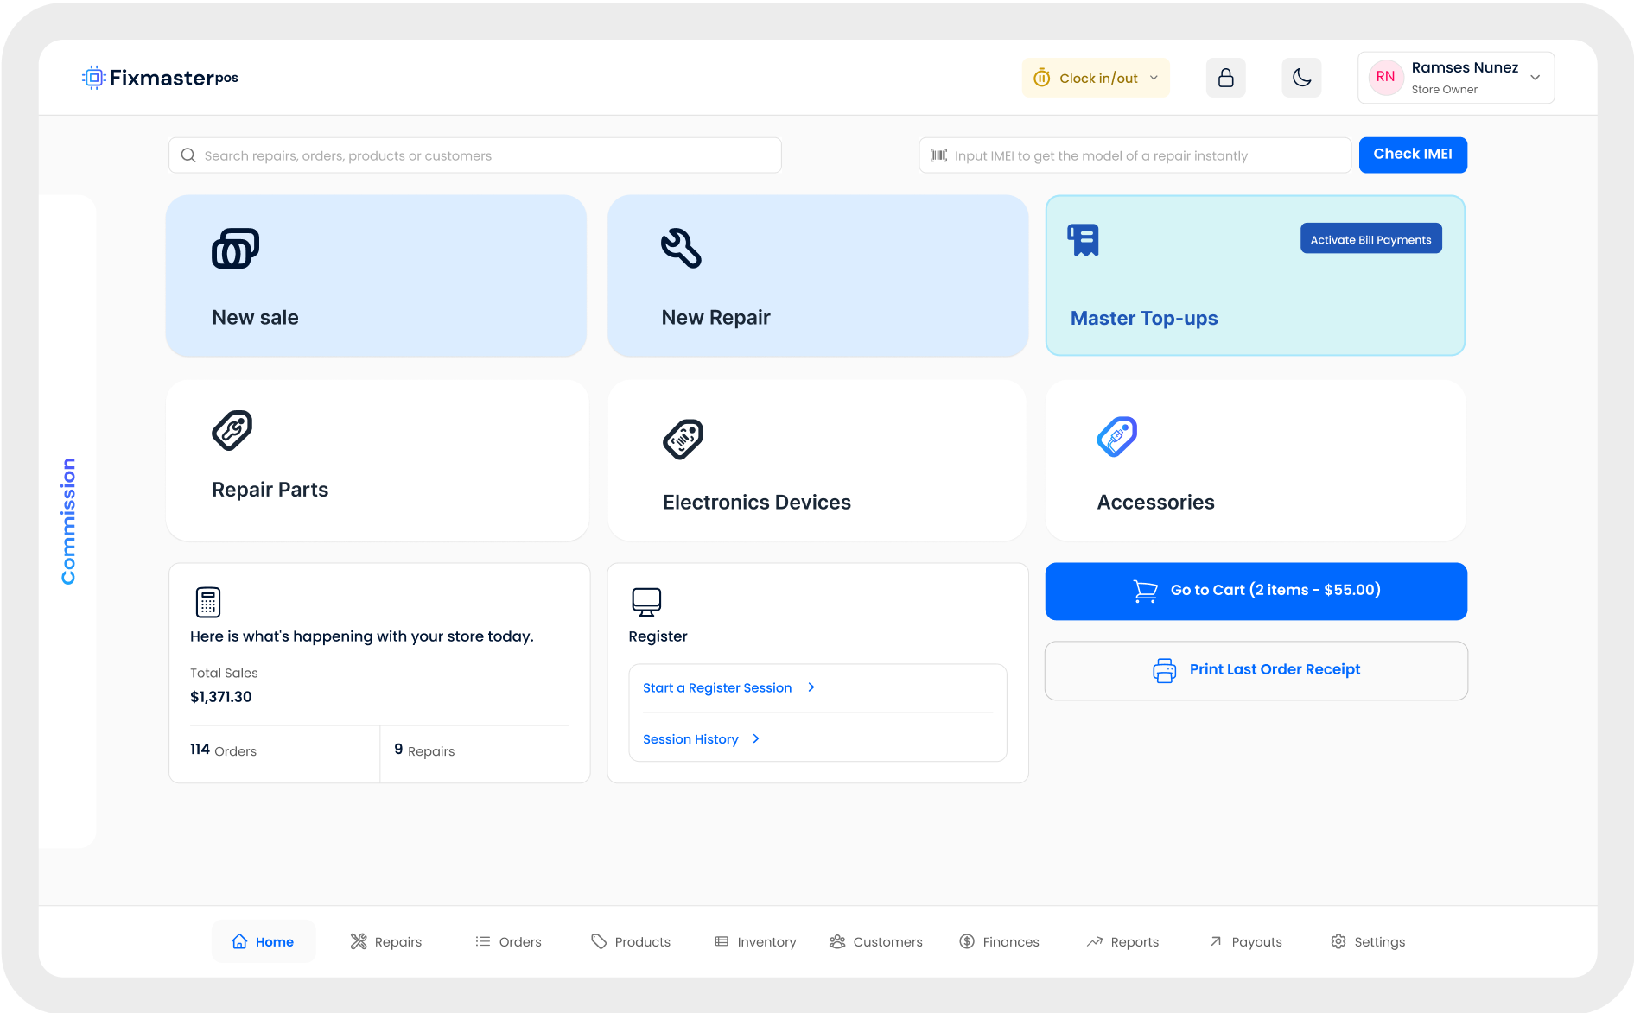Click the Register monitor icon
Image resolution: width=1634 pixels, height=1013 pixels.
646,602
